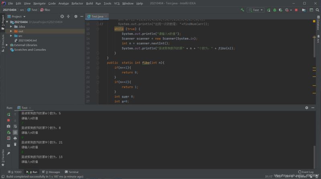Expand the src folder in project tree
The height and width of the screenshot is (179, 321).
pos(11,36)
